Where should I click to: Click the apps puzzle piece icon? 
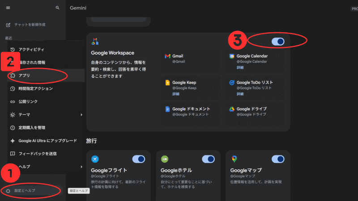[13, 75]
